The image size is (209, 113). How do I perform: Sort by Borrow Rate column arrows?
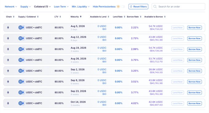141,17
